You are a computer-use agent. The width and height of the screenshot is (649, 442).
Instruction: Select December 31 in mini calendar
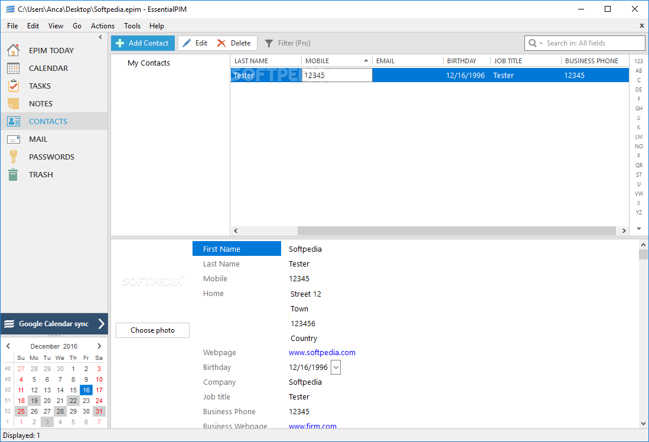[99, 411]
